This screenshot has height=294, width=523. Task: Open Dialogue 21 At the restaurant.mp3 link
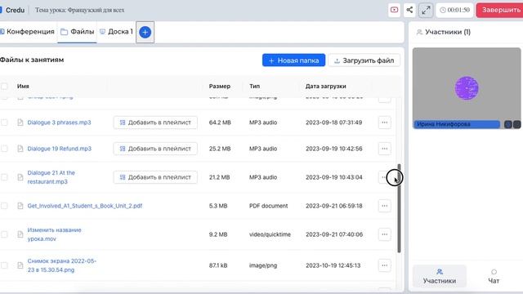click(51, 177)
